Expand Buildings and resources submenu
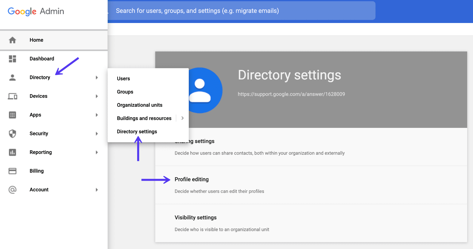 point(182,118)
